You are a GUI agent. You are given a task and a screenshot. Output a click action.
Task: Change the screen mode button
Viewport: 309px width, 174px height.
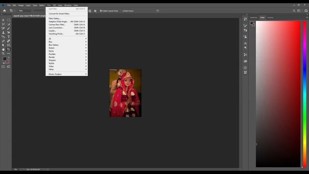(x=9, y=67)
